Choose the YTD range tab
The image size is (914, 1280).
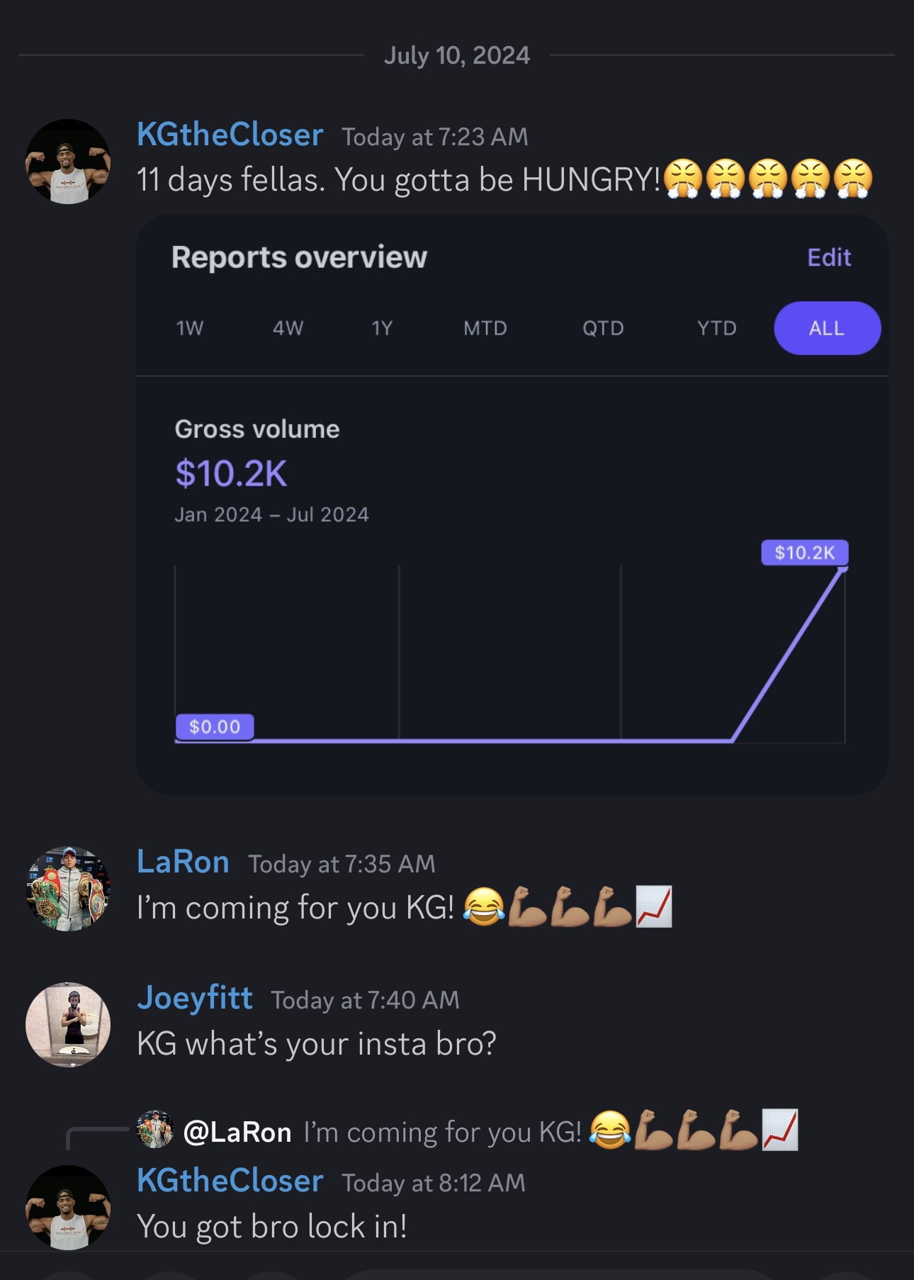click(717, 328)
